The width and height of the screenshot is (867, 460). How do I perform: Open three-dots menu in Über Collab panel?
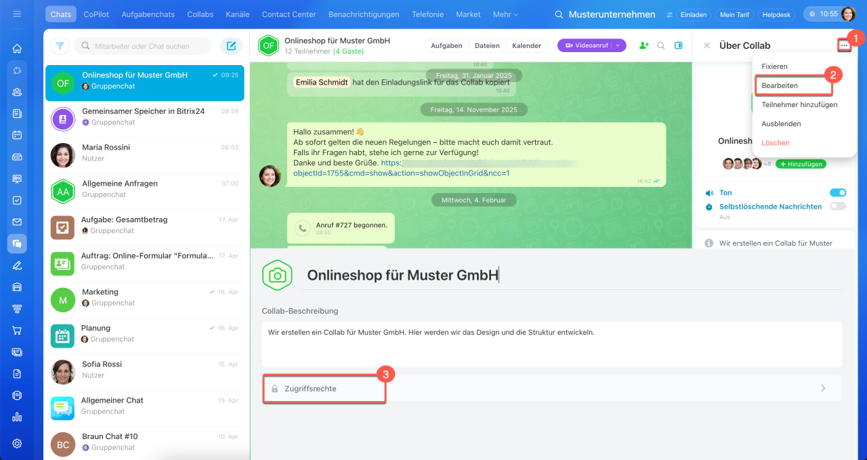pyautogui.click(x=844, y=45)
